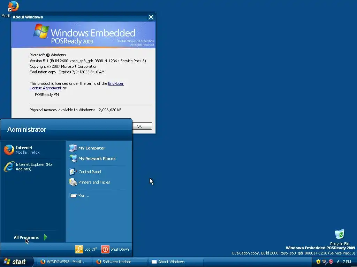This screenshot has width=357, height=267.
Task: Click the Administrator user name header
Action: (26, 129)
